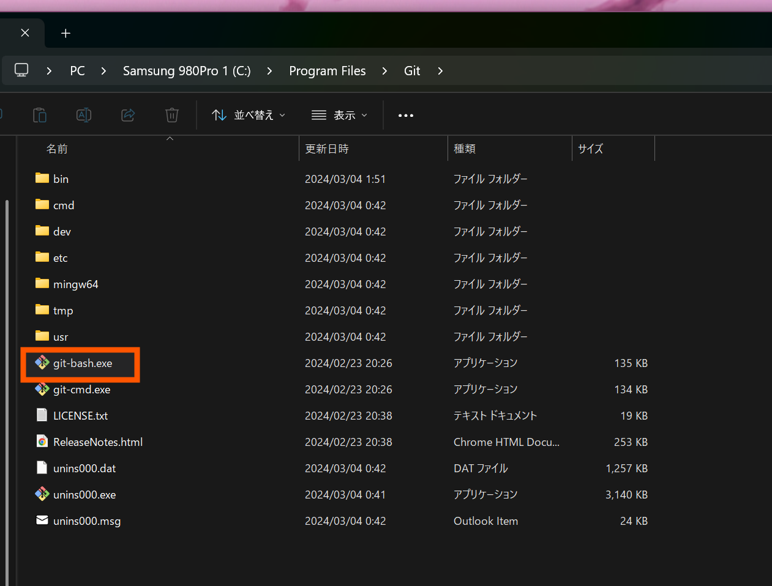
Task: Click the LICENSE.txt document icon
Action: pos(42,415)
